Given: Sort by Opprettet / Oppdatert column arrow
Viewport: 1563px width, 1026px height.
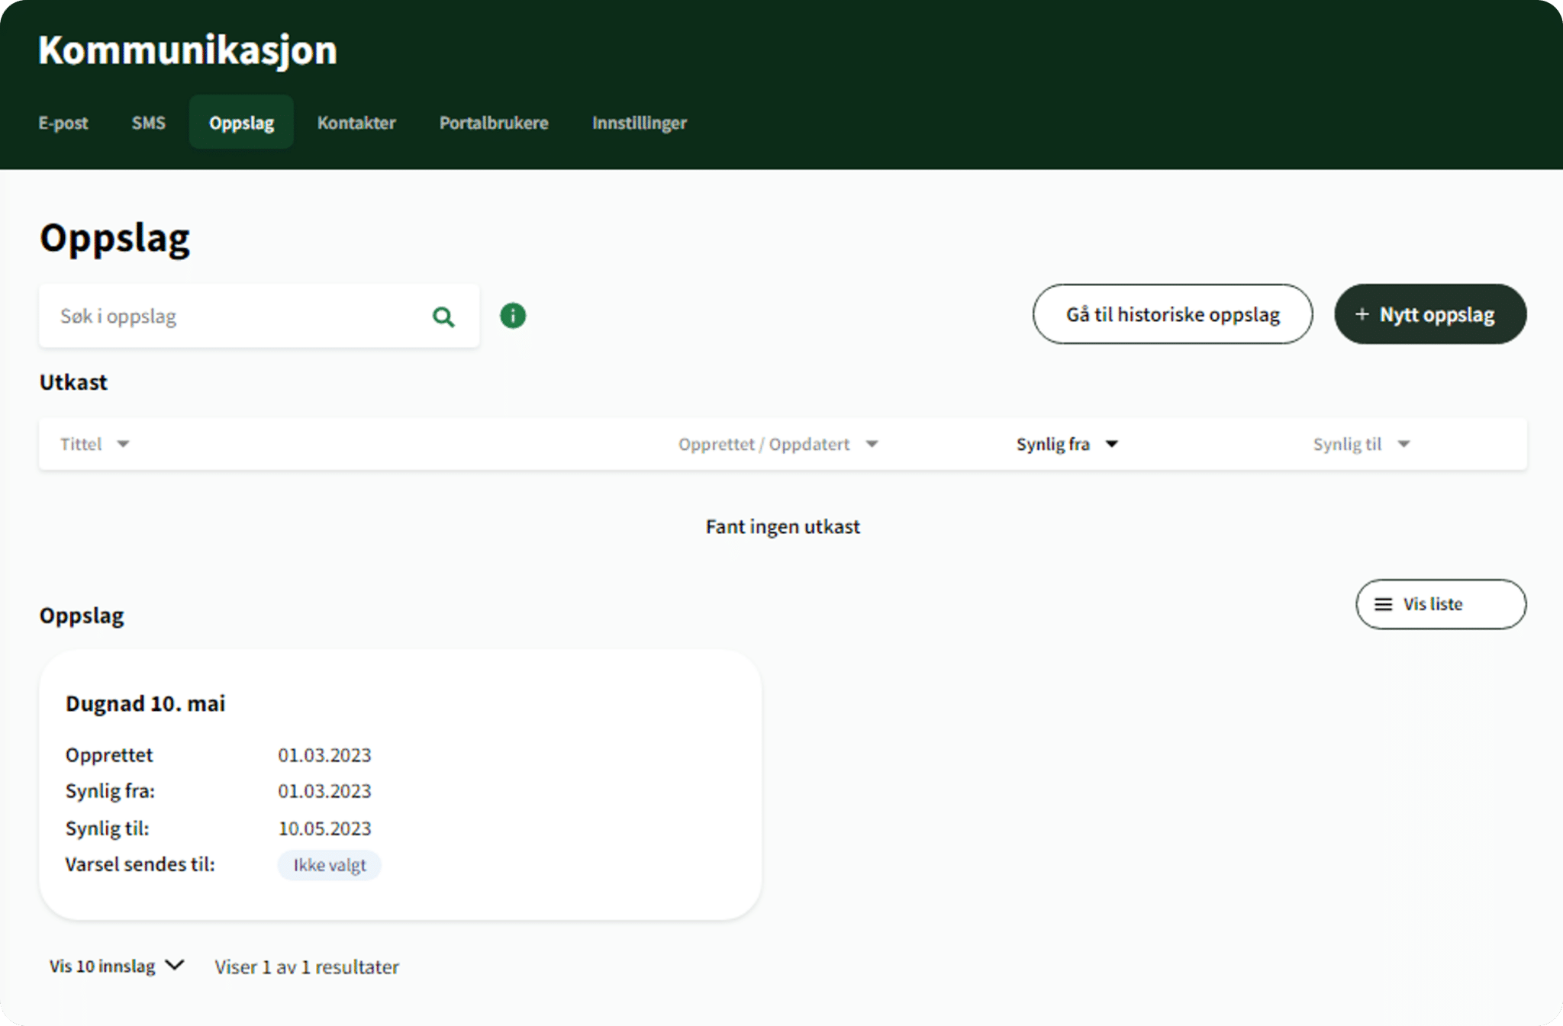Looking at the screenshot, I should pyautogui.click(x=872, y=444).
